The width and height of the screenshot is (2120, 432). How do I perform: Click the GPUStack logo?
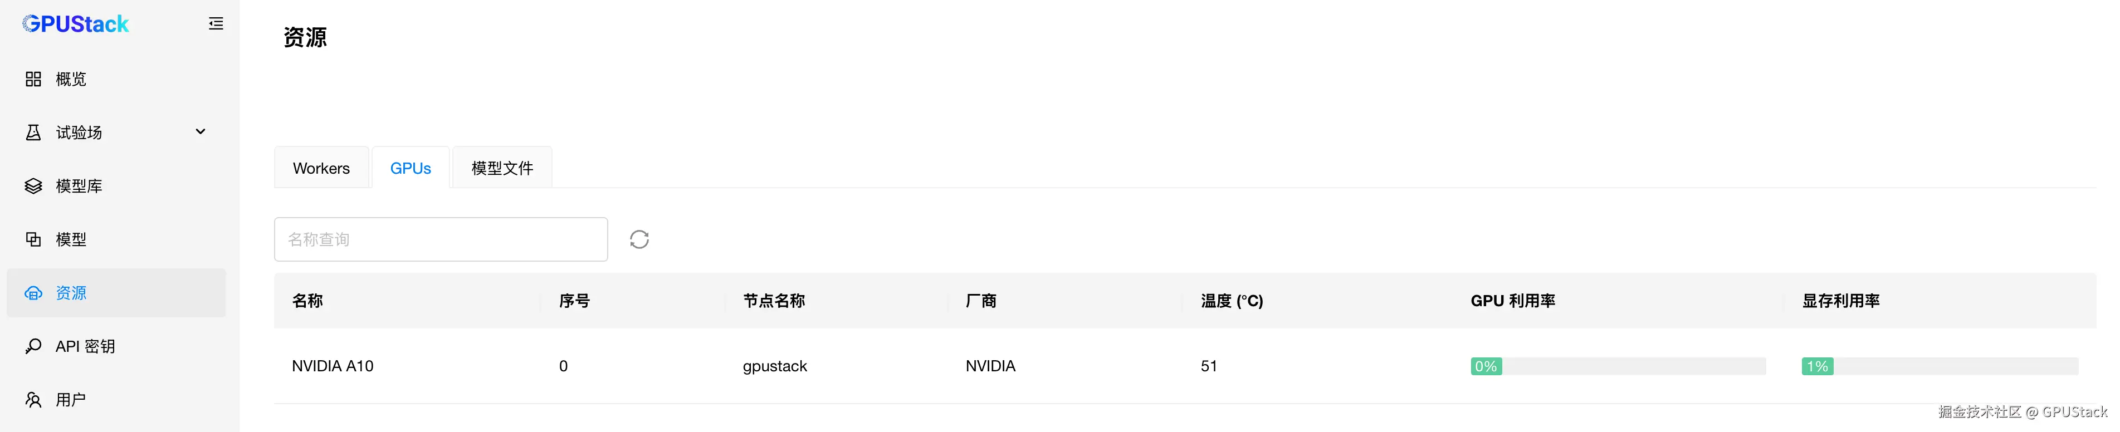[76, 24]
